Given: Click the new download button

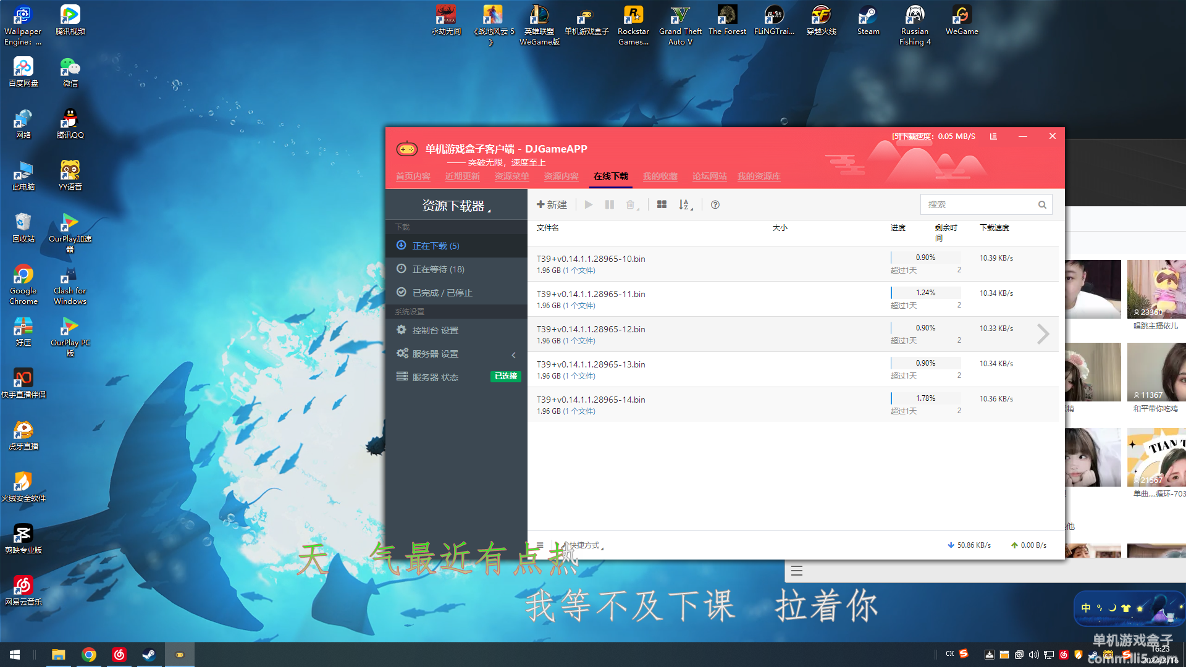Looking at the screenshot, I should [550, 204].
